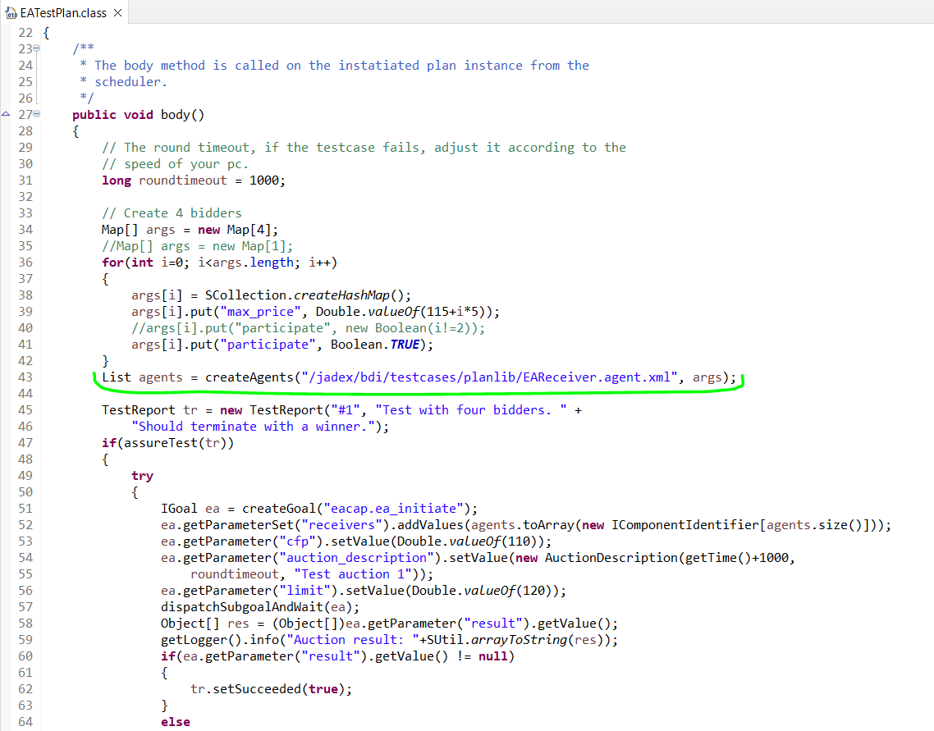Click the "Test with four bidders. " string

click(470, 409)
